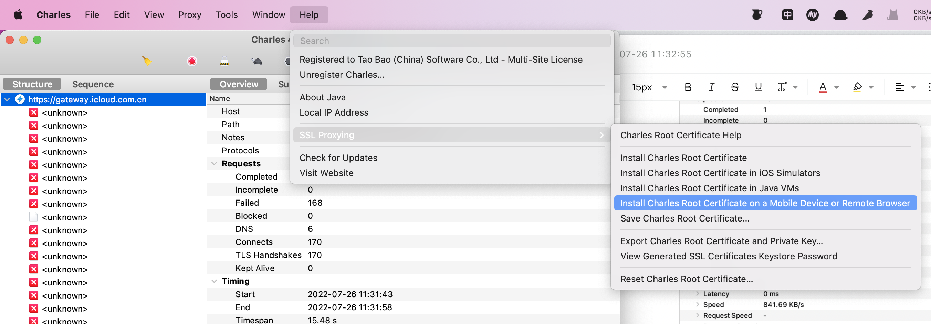Click the broom clear session icon
The height and width of the screenshot is (324, 931).
[147, 61]
